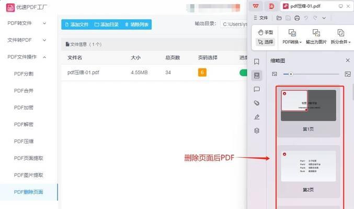Click the open folder icon in WPS toolbar
354x209 pixels.
[279, 18]
